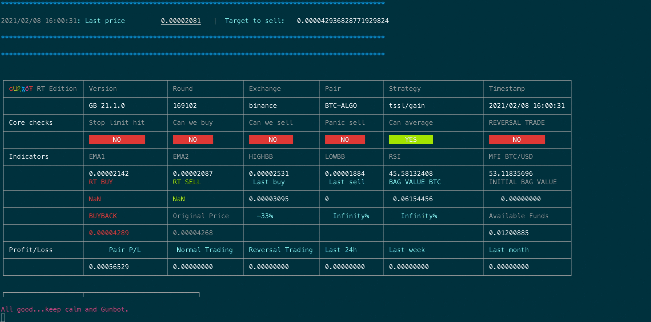Image resolution: width=651 pixels, height=322 pixels.
Task: Click the HIGHBB value 0.00002531
Action: [269, 173]
